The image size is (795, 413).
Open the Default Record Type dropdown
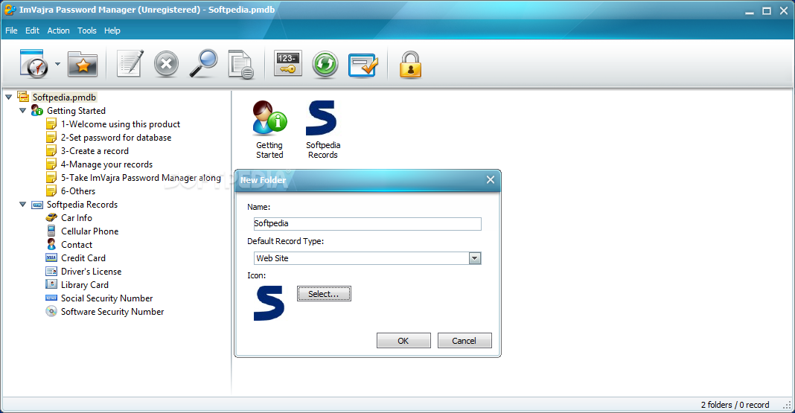pyautogui.click(x=475, y=258)
